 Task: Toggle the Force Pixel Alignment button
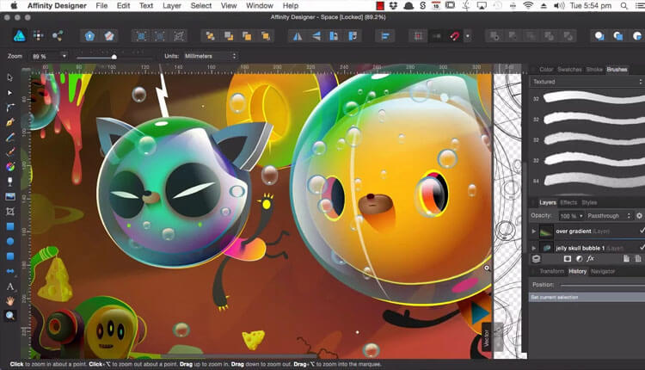[418, 36]
